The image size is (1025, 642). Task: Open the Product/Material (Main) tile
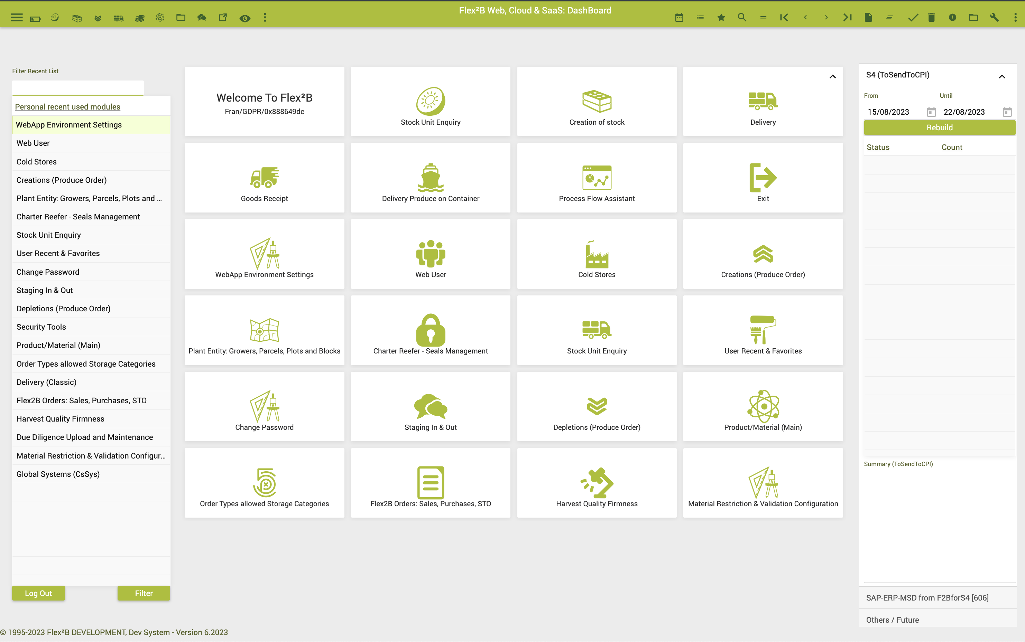click(x=763, y=407)
